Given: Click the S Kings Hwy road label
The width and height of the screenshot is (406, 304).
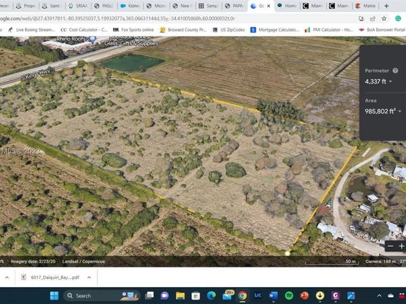Looking at the screenshot, I should [36, 74].
